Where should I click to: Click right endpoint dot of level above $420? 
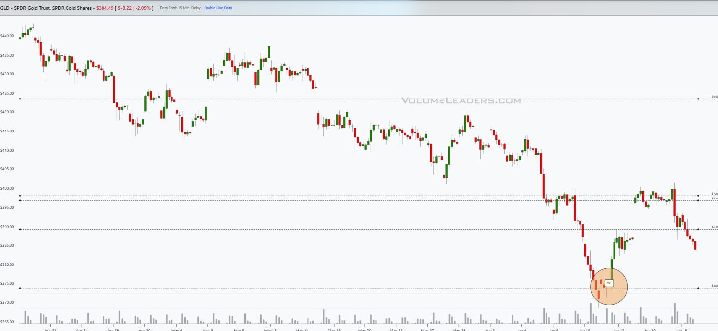698,99
